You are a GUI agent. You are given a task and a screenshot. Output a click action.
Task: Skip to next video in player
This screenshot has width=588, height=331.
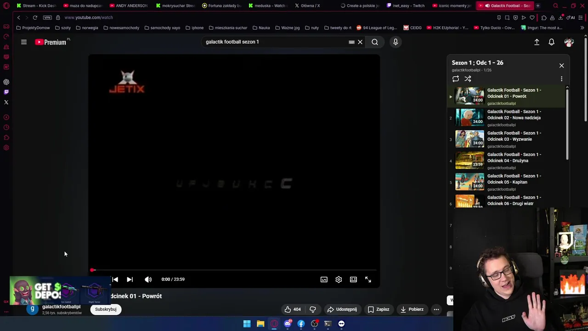130,279
